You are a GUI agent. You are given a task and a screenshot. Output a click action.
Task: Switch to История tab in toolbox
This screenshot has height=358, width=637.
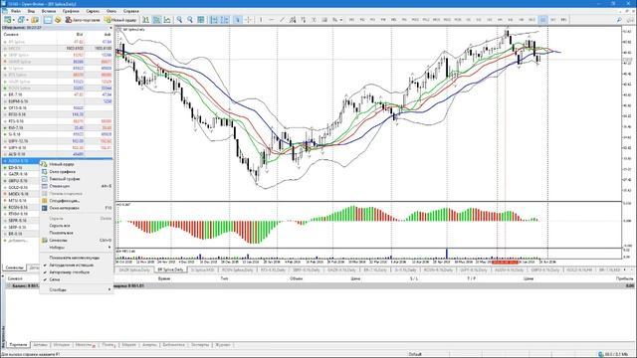click(62, 345)
